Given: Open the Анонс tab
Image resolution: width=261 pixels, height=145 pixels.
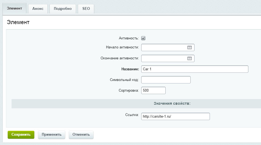Looking at the screenshot, I should (38, 8).
